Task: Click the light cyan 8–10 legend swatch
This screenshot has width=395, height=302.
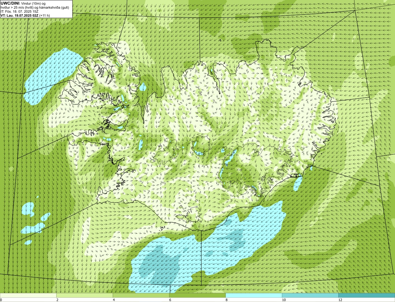Action: 254,296
